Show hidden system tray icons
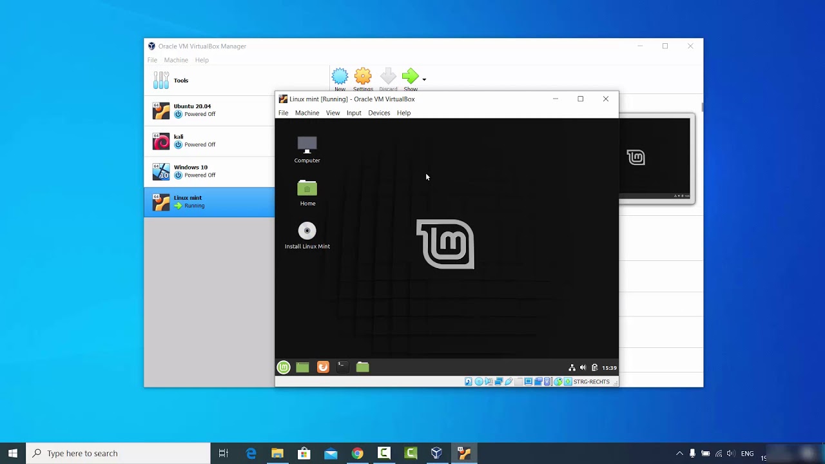825x464 pixels. click(x=679, y=453)
